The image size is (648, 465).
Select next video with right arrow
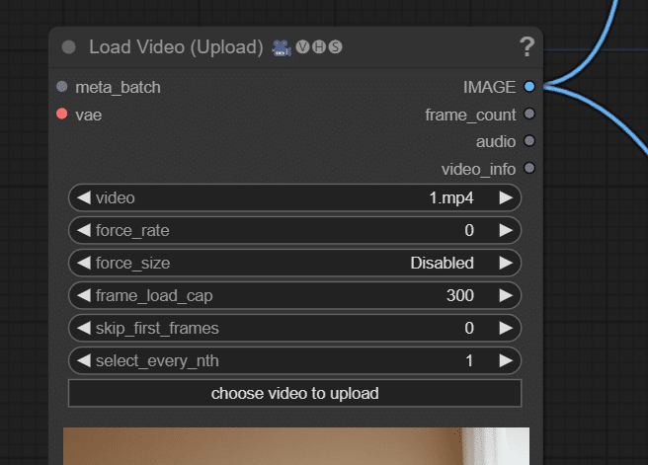[x=506, y=197]
